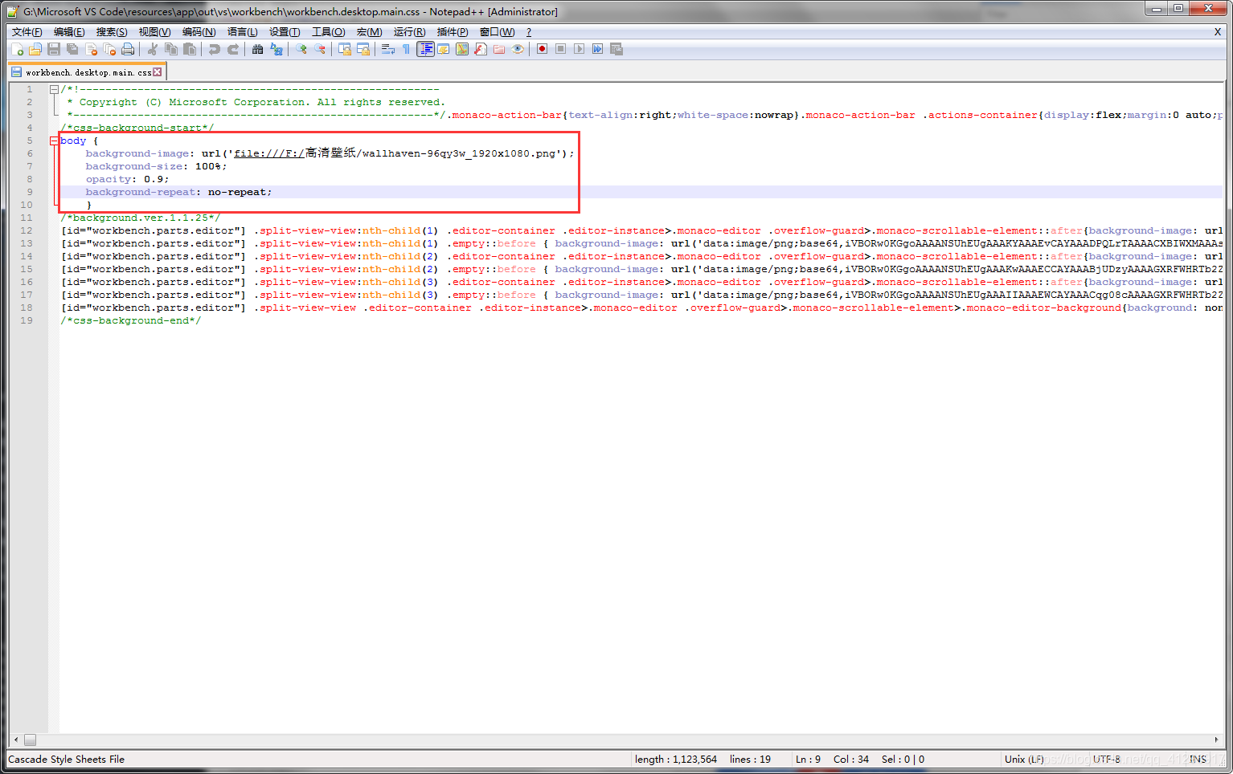Click the Unix (LF) status bar entry
Screen dimensions: 1233x774
pos(1024,759)
